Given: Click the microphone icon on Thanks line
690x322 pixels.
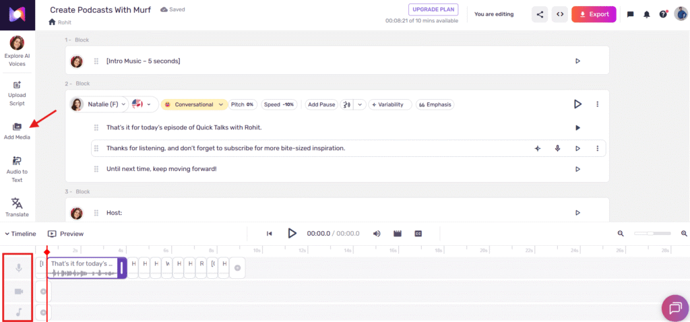Looking at the screenshot, I should pos(557,149).
